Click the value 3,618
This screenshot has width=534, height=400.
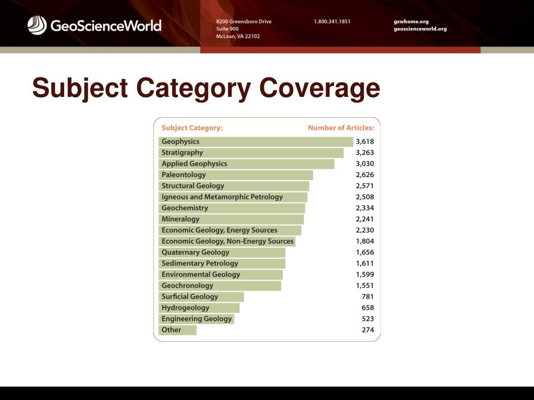[x=365, y=142]
